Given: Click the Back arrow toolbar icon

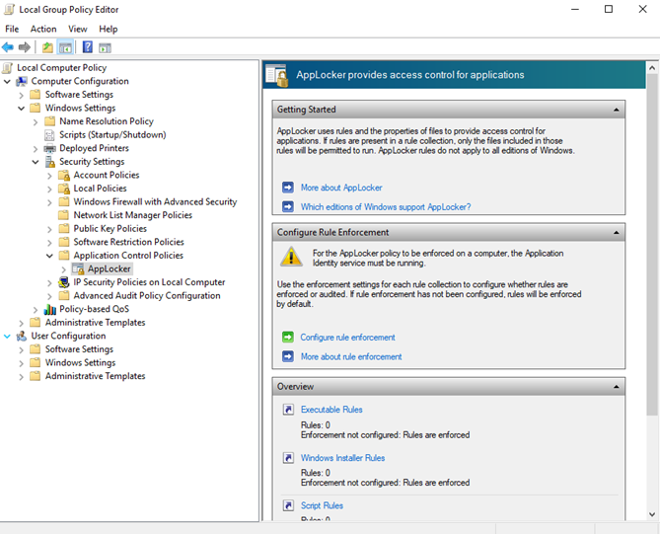Looking at the screenshot, I should pos(8,47).
